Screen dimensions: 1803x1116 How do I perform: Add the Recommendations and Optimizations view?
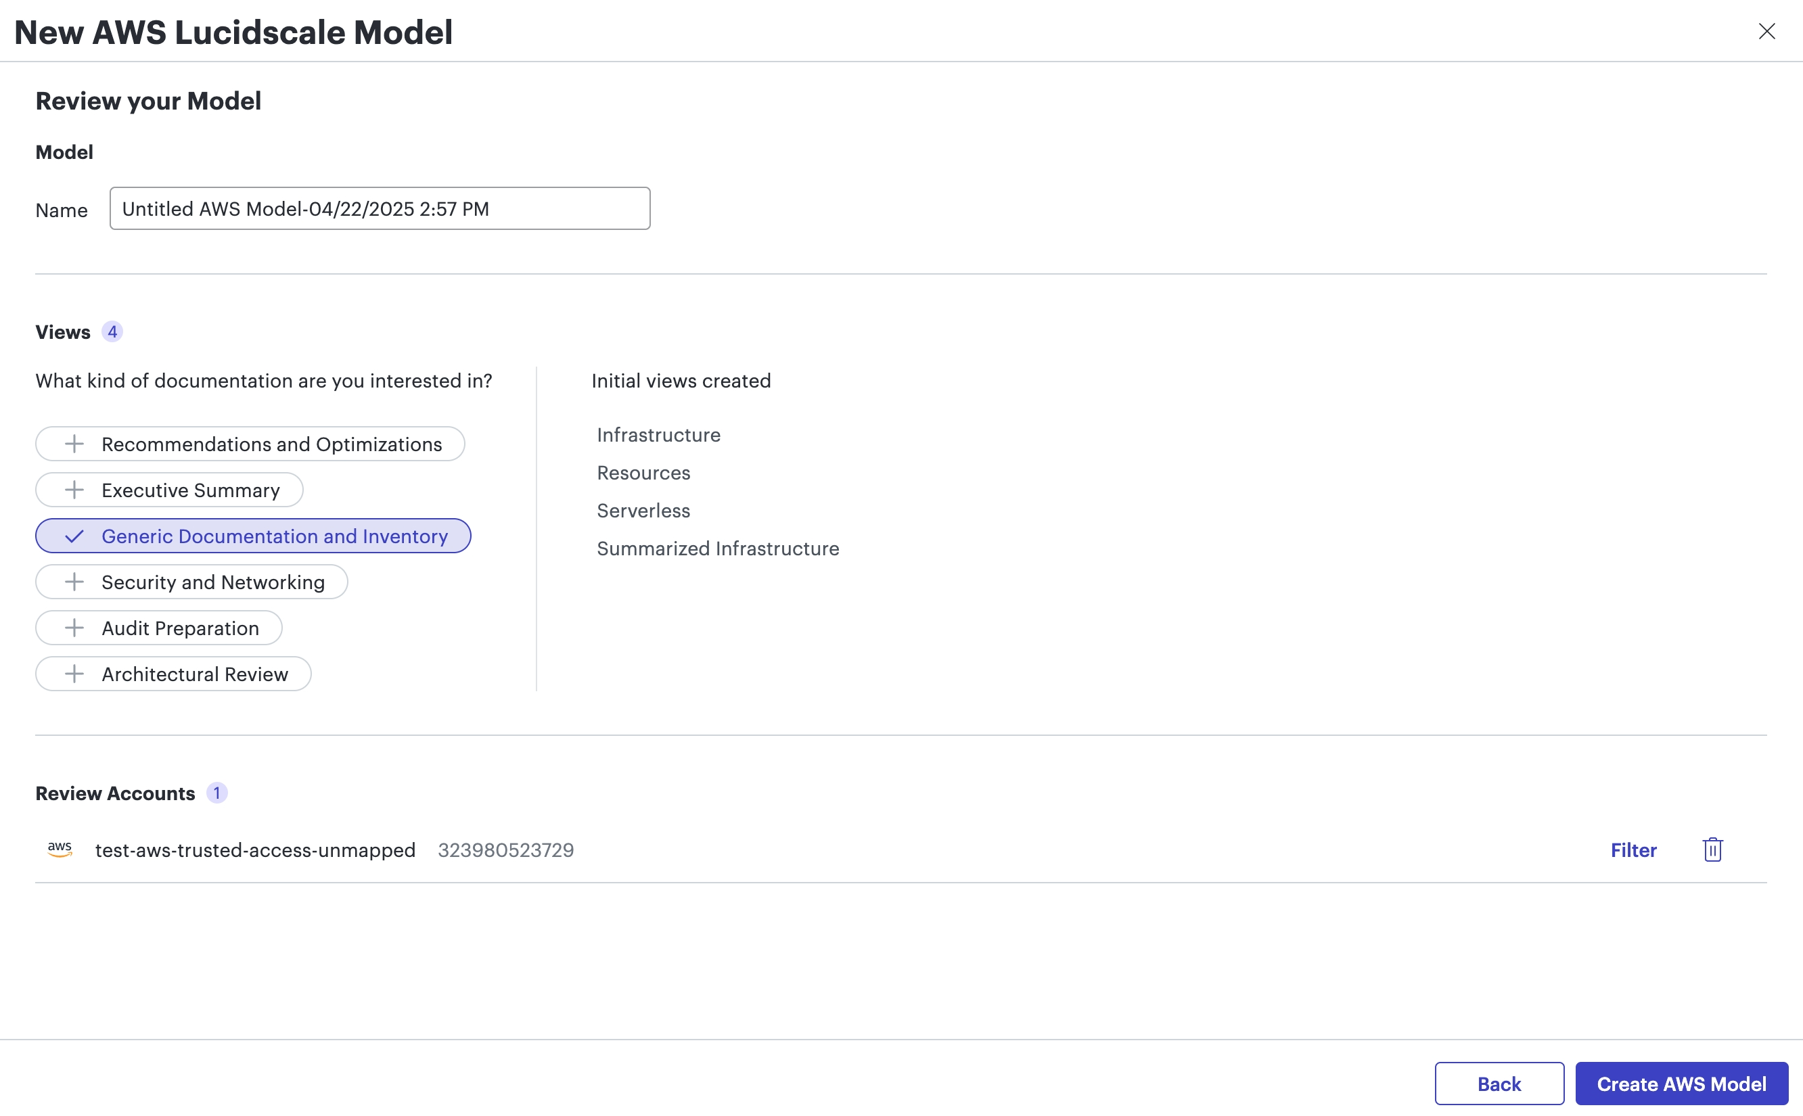point(250,444)
